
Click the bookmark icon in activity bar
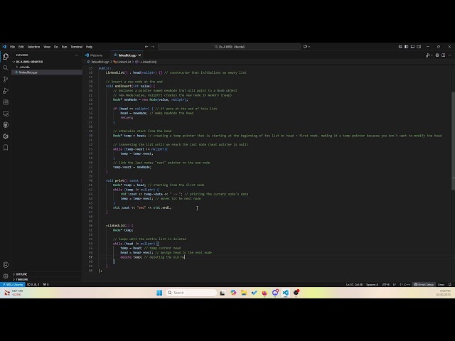click(x=6, y=148)
